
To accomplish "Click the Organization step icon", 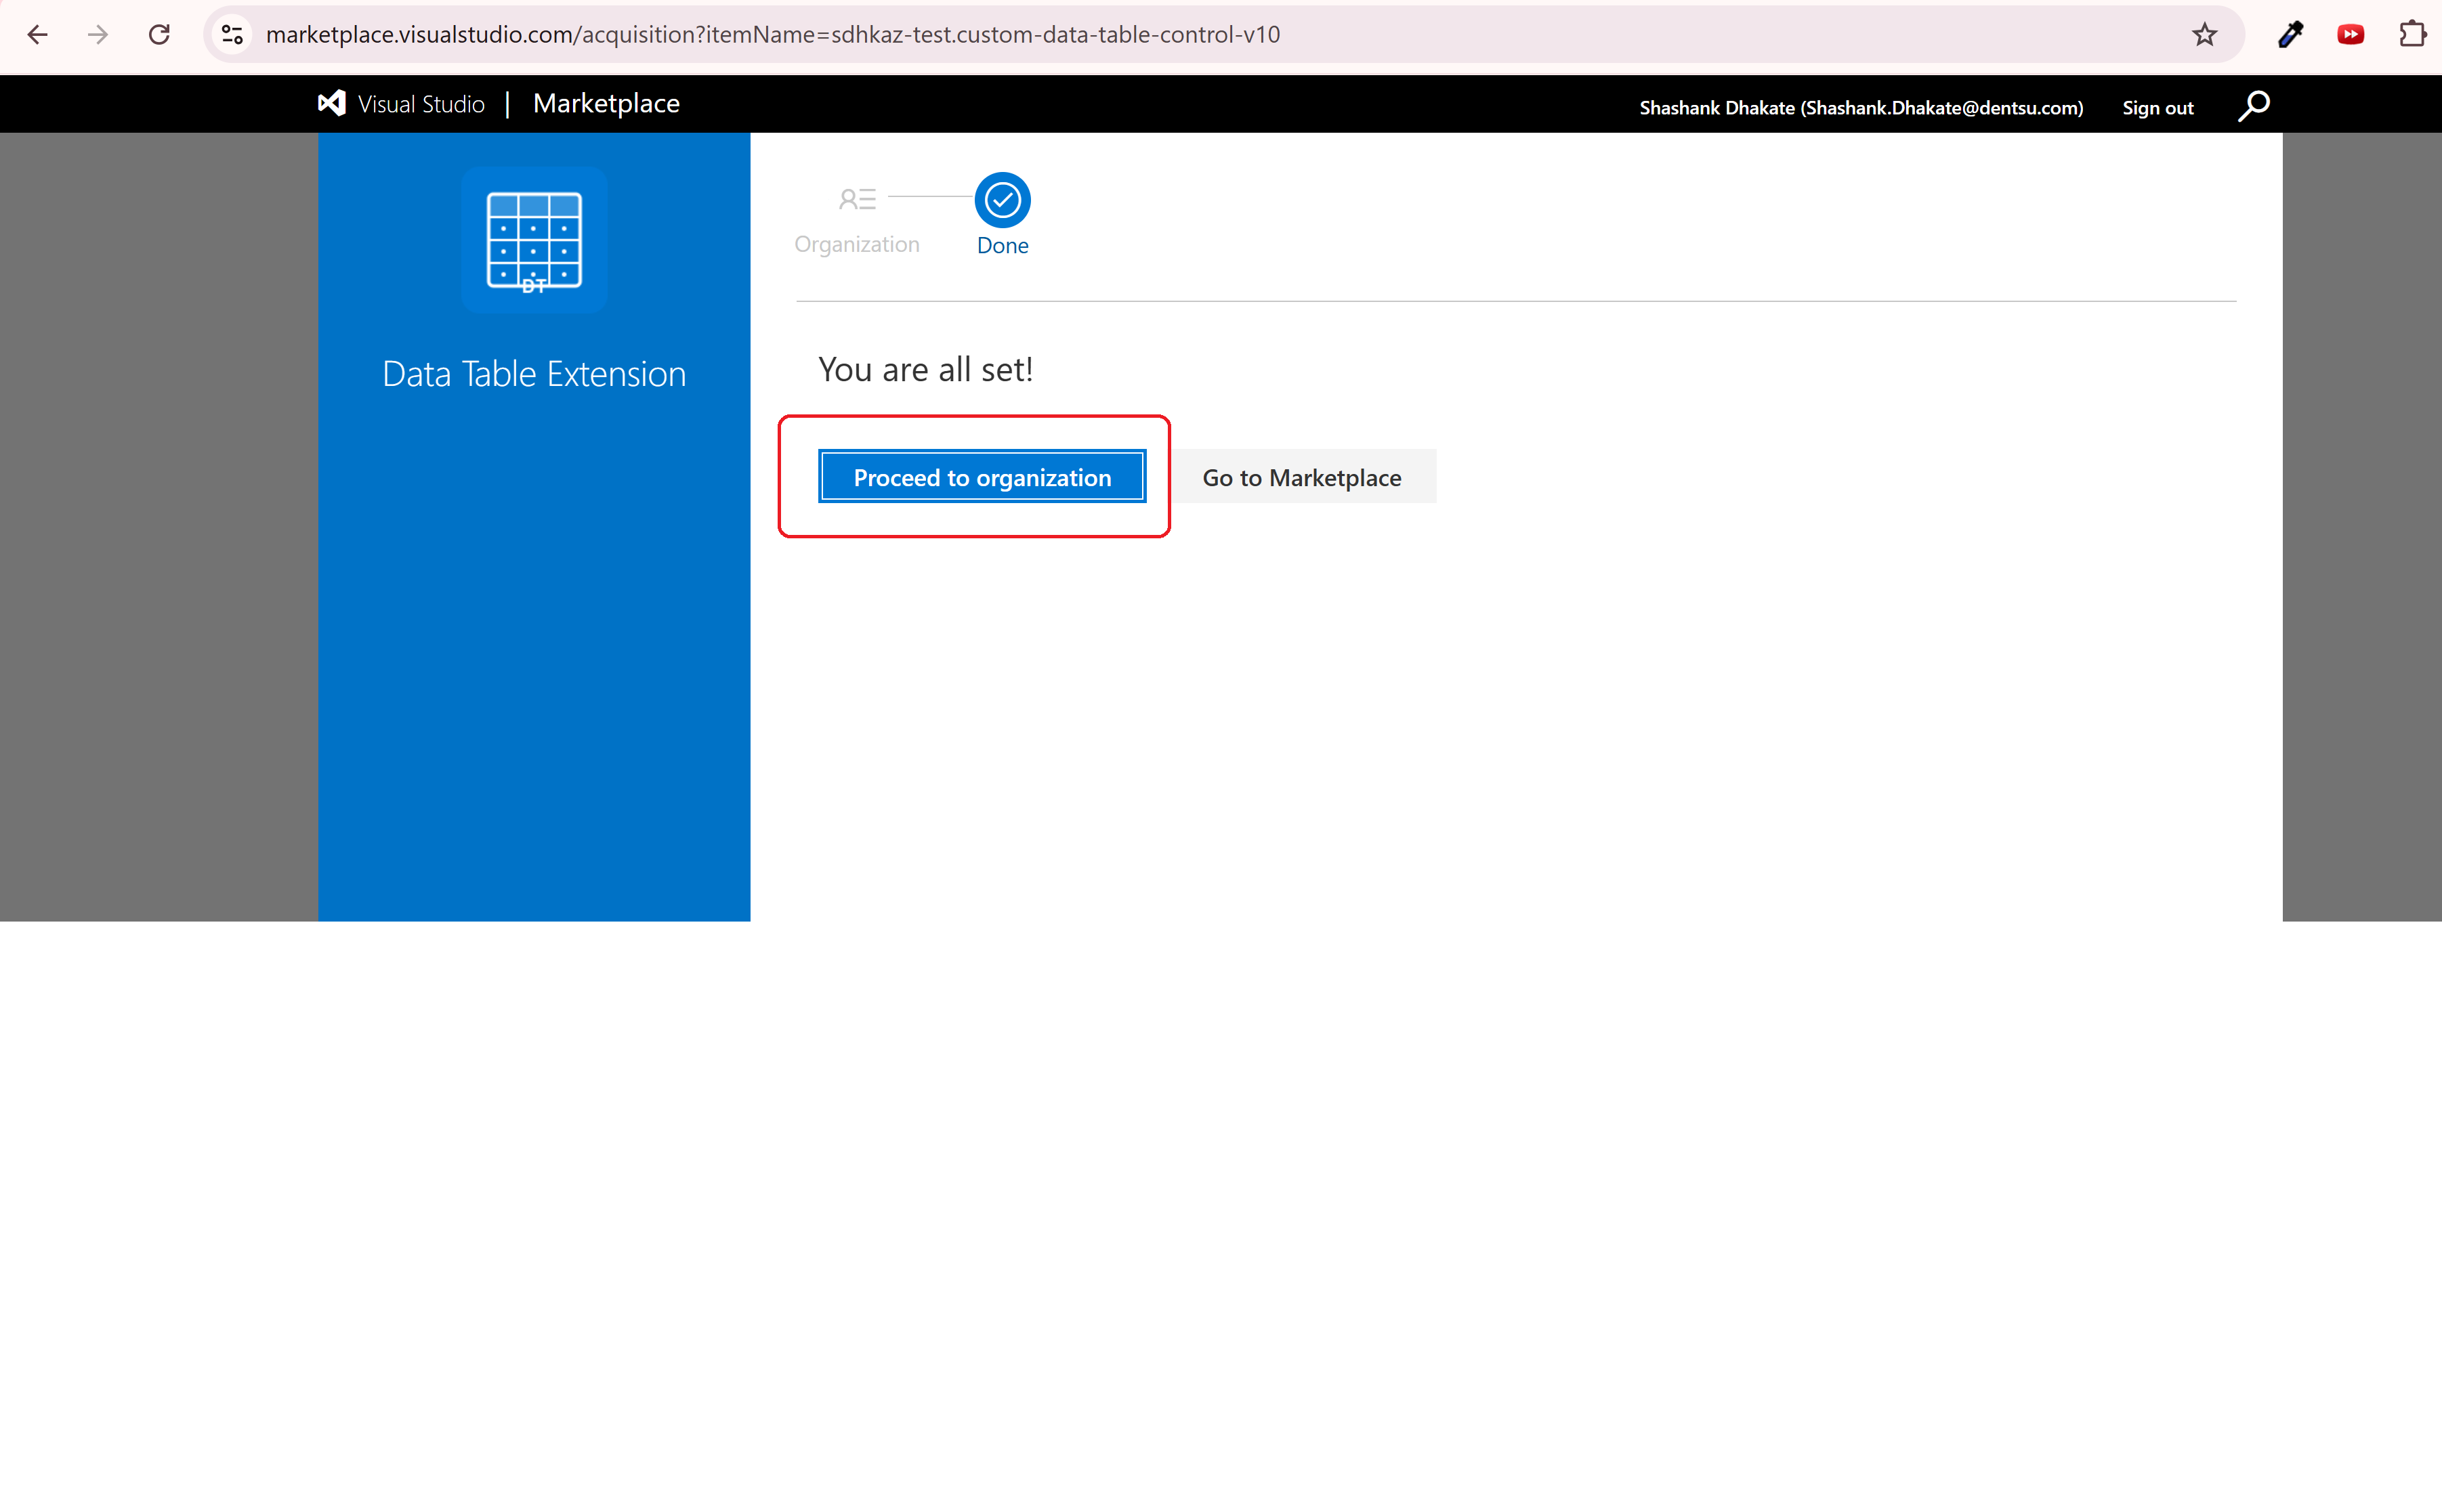I will coord(858,200).
